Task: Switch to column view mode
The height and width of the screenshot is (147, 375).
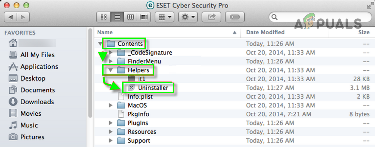Action: (130, 17)
